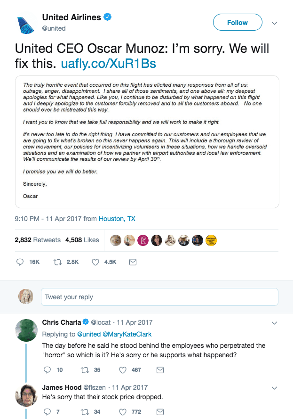The height and width of the screenshot is (419, 293).
Task: Open the attached apology letter image
Action: pyautogui.click(x=147, y=141)
